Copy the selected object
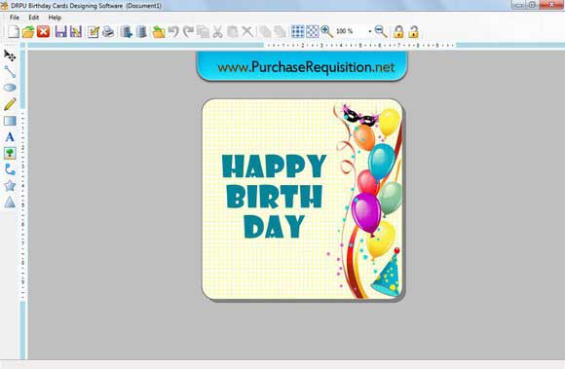Viewport: 565px width, 369px height. pos(203,32)
